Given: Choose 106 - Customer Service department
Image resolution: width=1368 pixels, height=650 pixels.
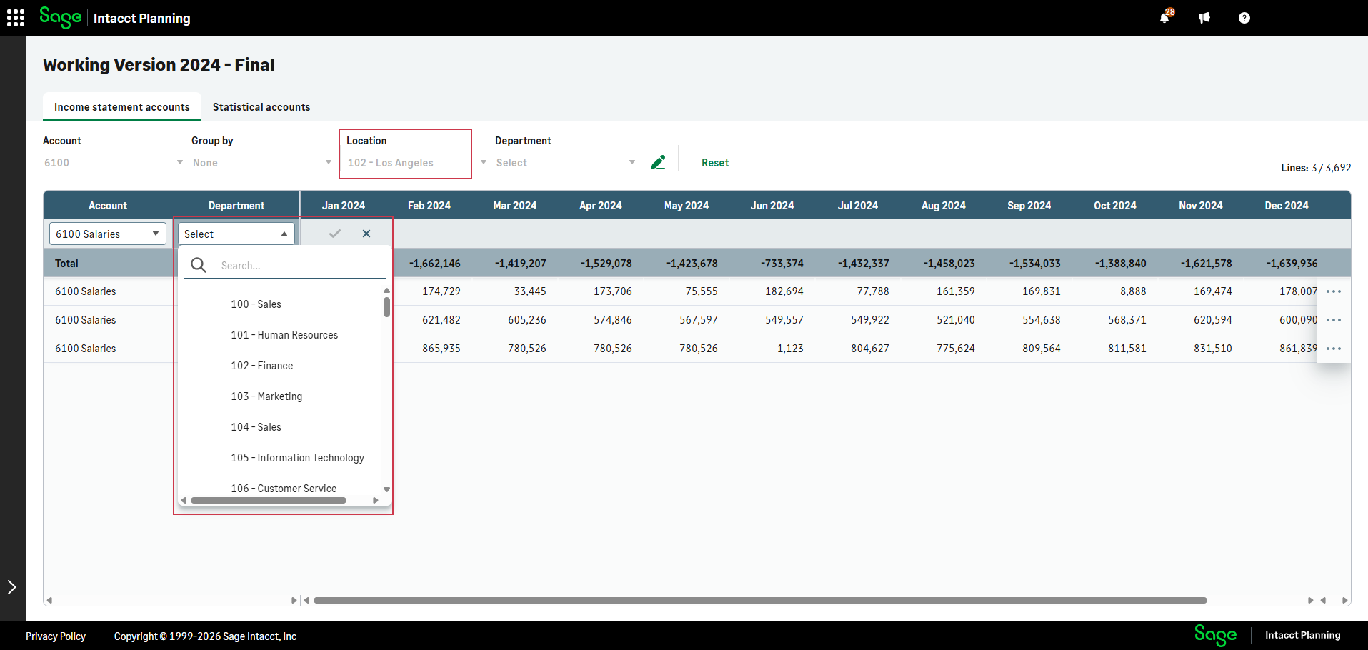Looking at the screenshot, I should (x=284, y=489).
